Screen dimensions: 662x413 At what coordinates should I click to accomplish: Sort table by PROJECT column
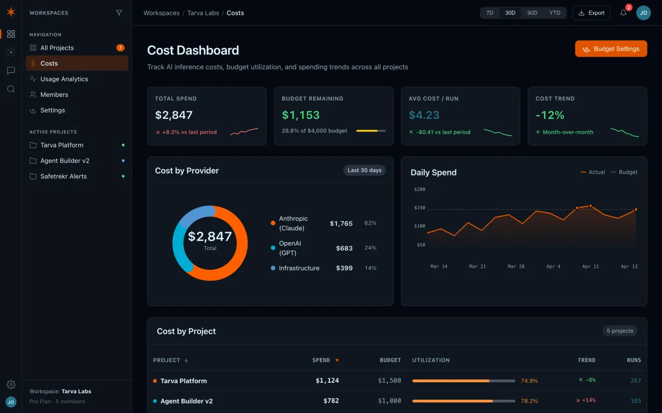tap(170, 360)
